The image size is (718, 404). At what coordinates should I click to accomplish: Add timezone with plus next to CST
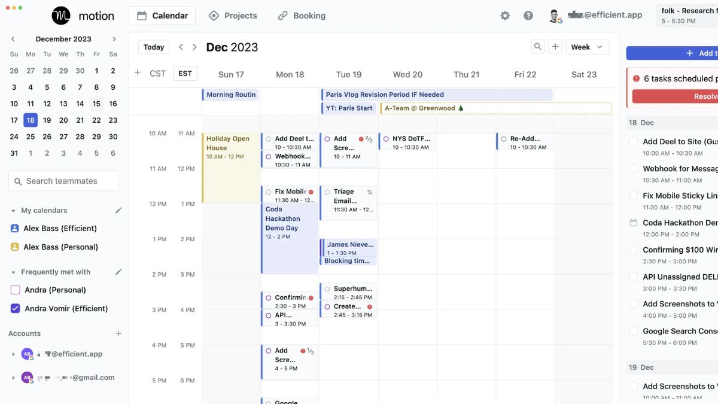click(138, 73)
